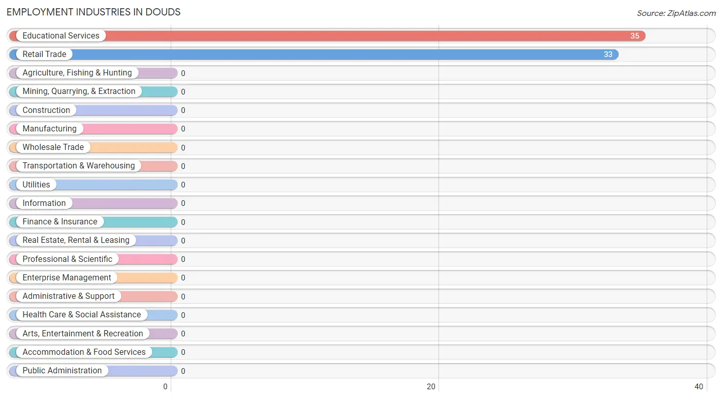The height and width of the screenshot is (399, 722).
Task: Click the Public Administration label
Action: pyautogui.click(x=62, y=371)
